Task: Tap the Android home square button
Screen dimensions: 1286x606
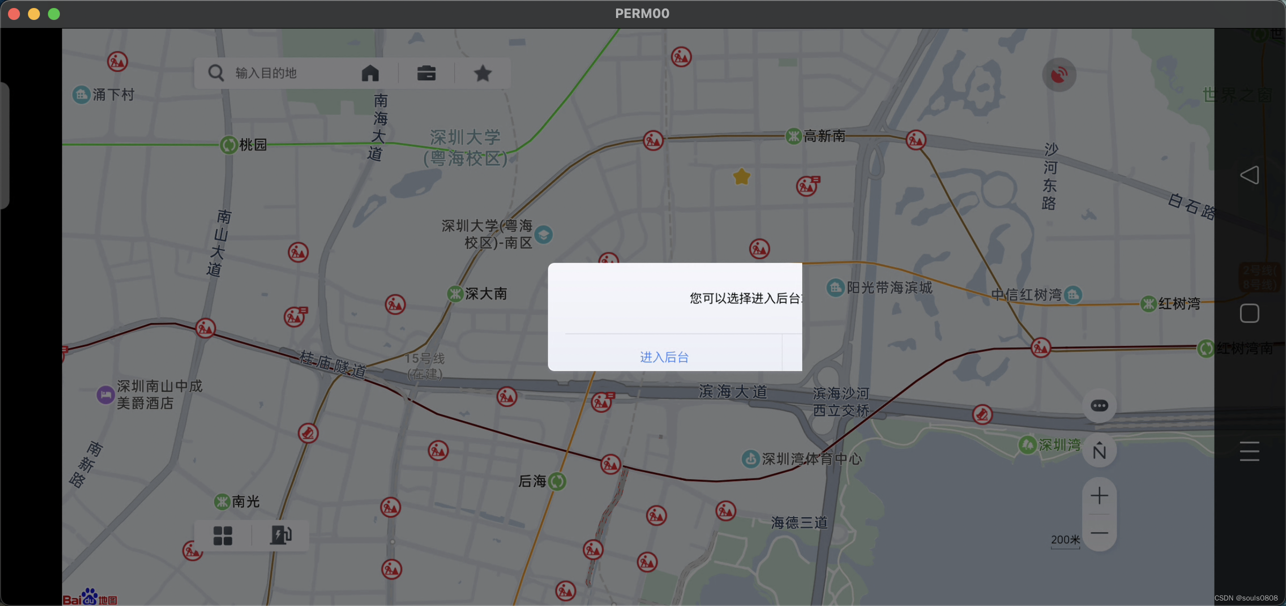Action: coord(1249,313)
